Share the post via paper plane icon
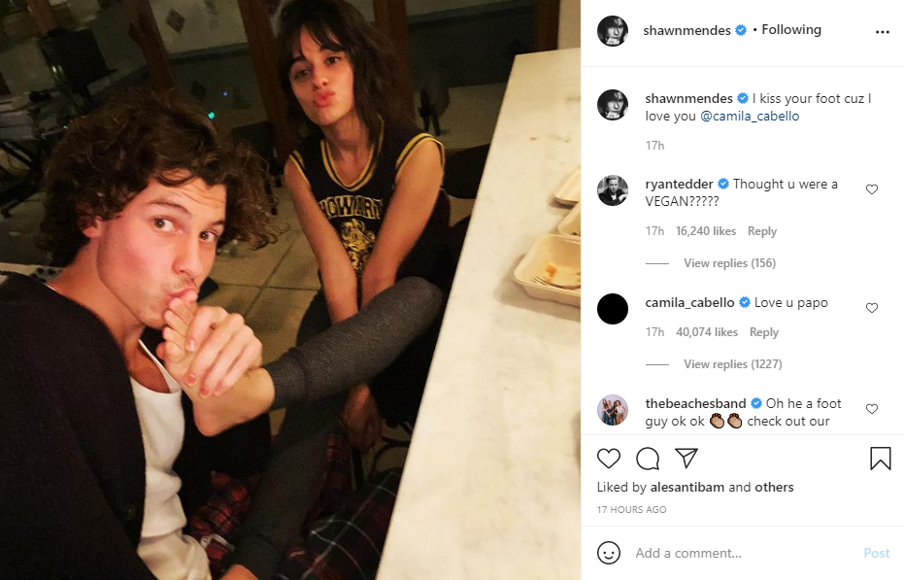 tap(686, 458)
